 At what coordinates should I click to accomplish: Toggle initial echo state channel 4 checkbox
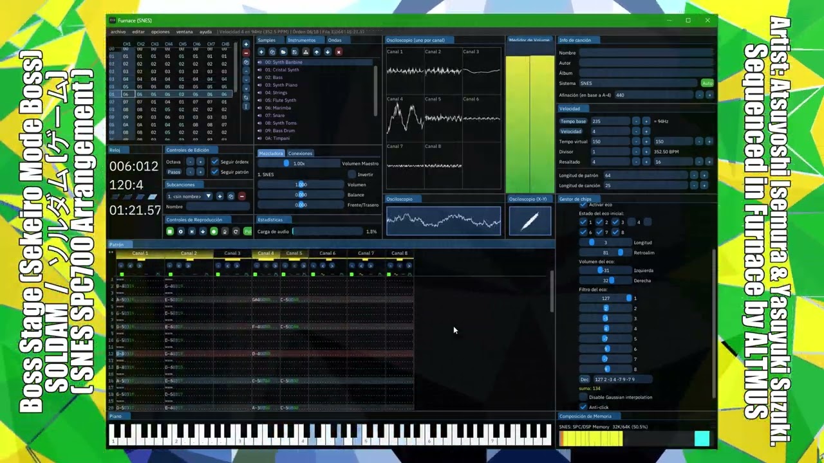632,222
